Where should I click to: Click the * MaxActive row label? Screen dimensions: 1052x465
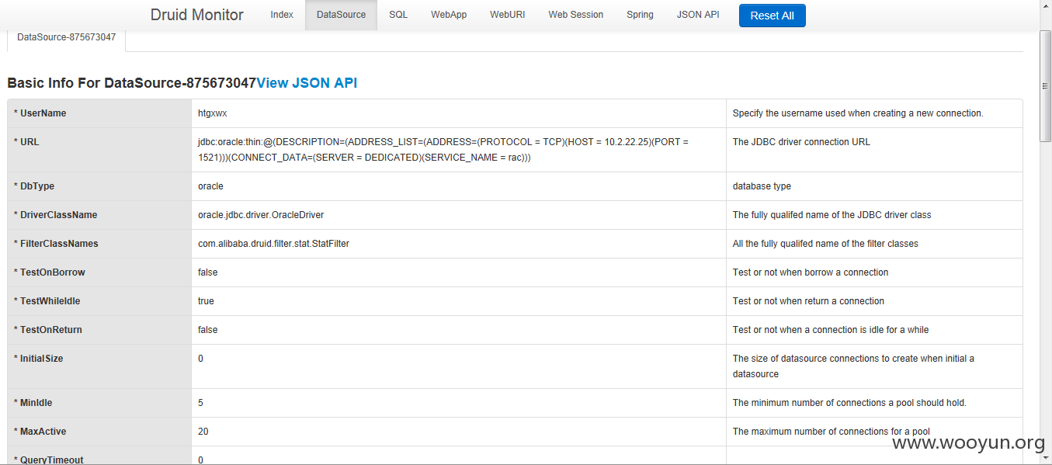pos(39,432)
